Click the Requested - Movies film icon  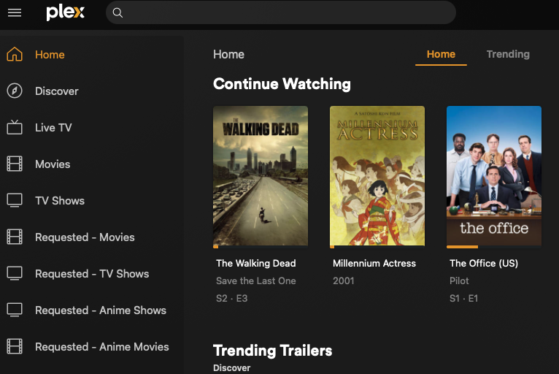coord(15,237)
